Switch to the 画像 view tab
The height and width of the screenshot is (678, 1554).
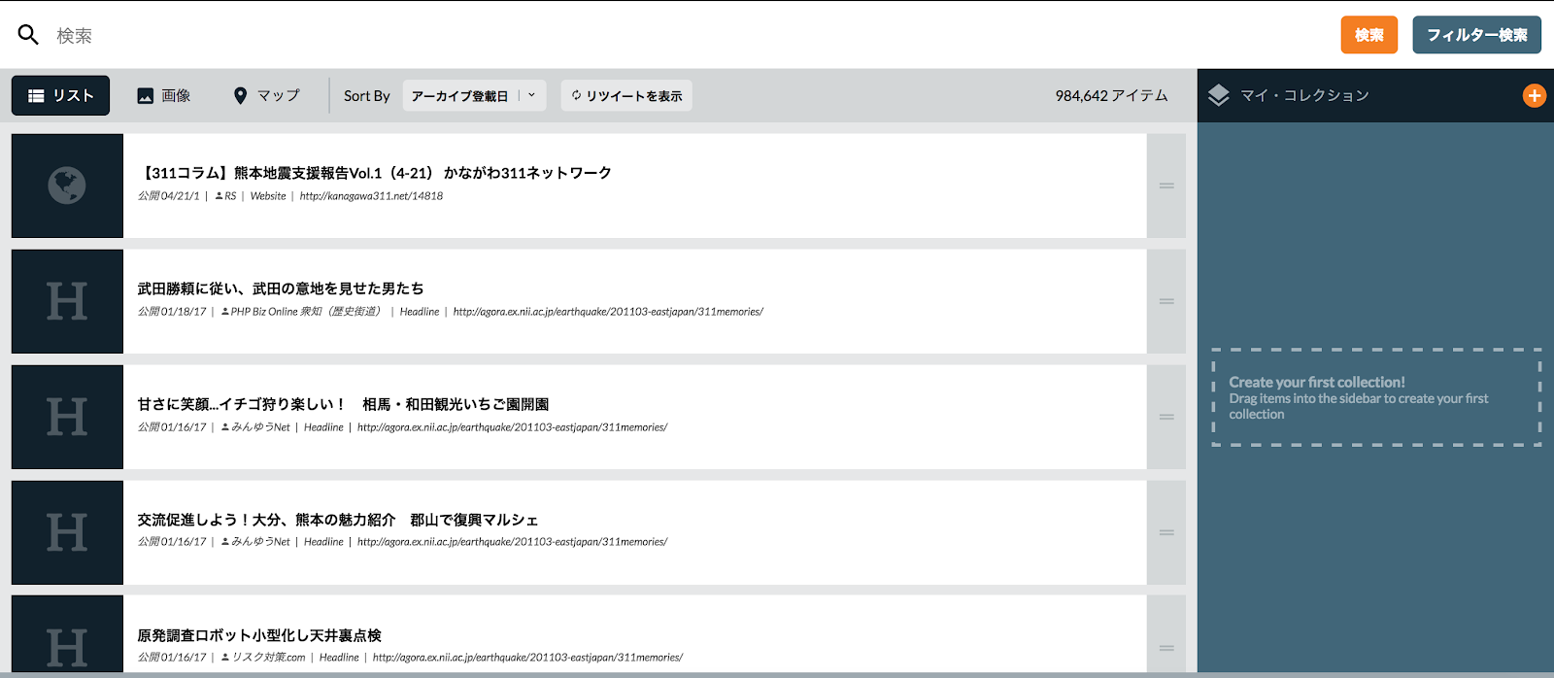point(163,95)
